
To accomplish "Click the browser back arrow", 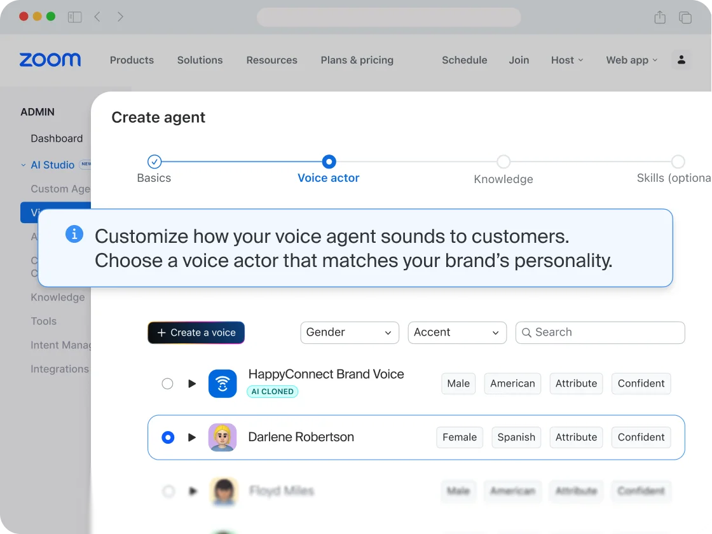I will (97, 17).
